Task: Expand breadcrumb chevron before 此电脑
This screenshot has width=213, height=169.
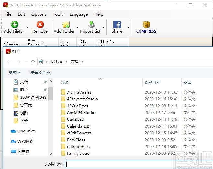Action: click(47, 62)
